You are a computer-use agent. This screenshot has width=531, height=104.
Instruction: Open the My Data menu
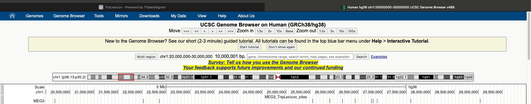click(x=179, y=16)
